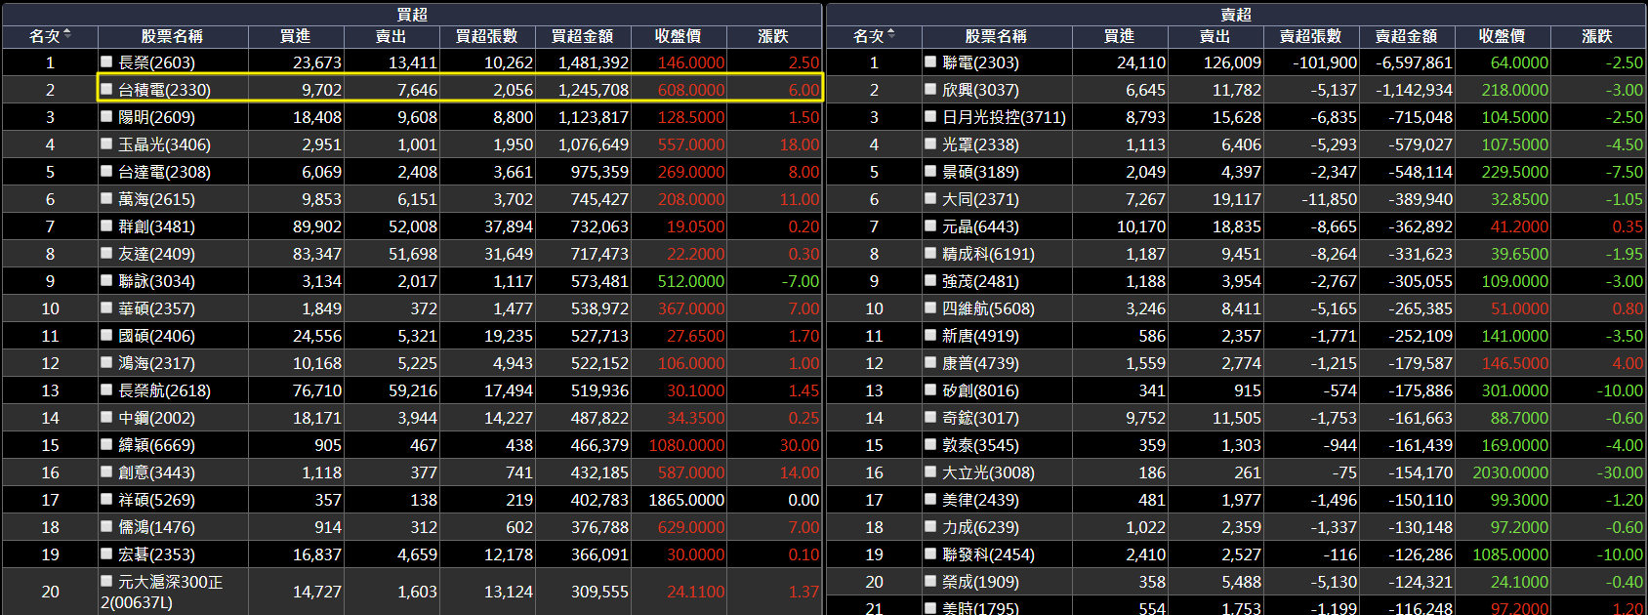Open stock 新唐(4919)
The height and width of the screenshot is (615, 1648).
[x=980, y=336]
